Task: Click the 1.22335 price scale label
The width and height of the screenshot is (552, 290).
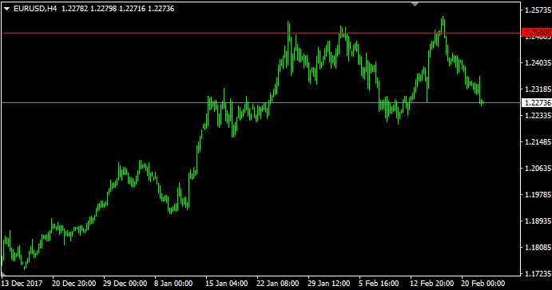Action: (538, 115)
